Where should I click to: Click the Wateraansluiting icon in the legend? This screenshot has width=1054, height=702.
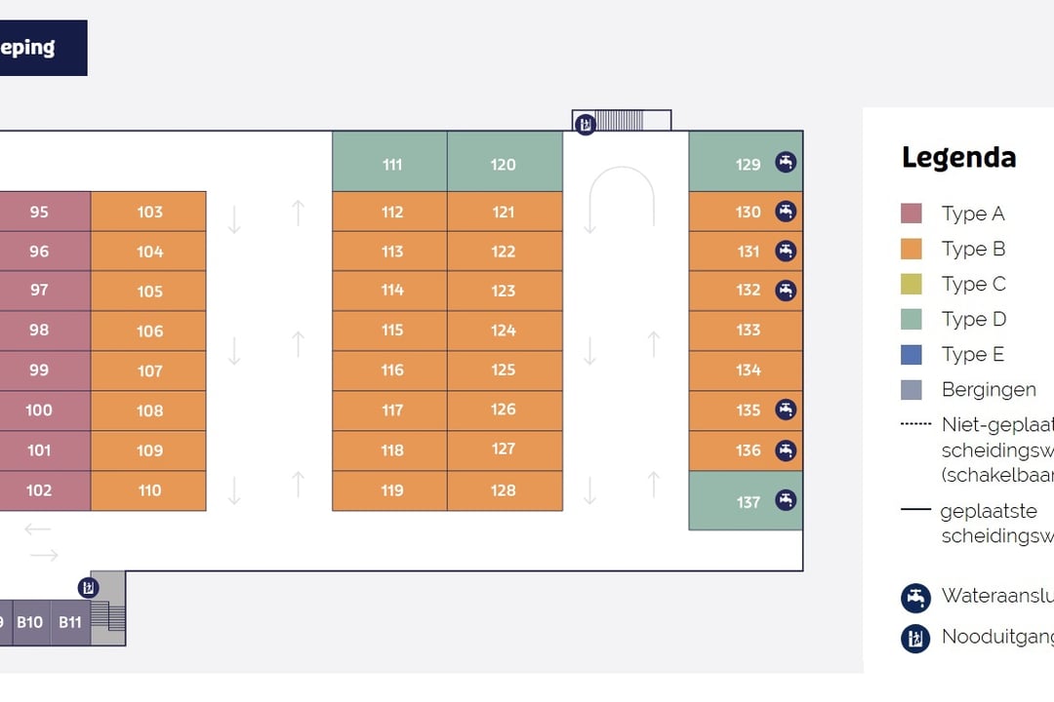pos(915,598)
